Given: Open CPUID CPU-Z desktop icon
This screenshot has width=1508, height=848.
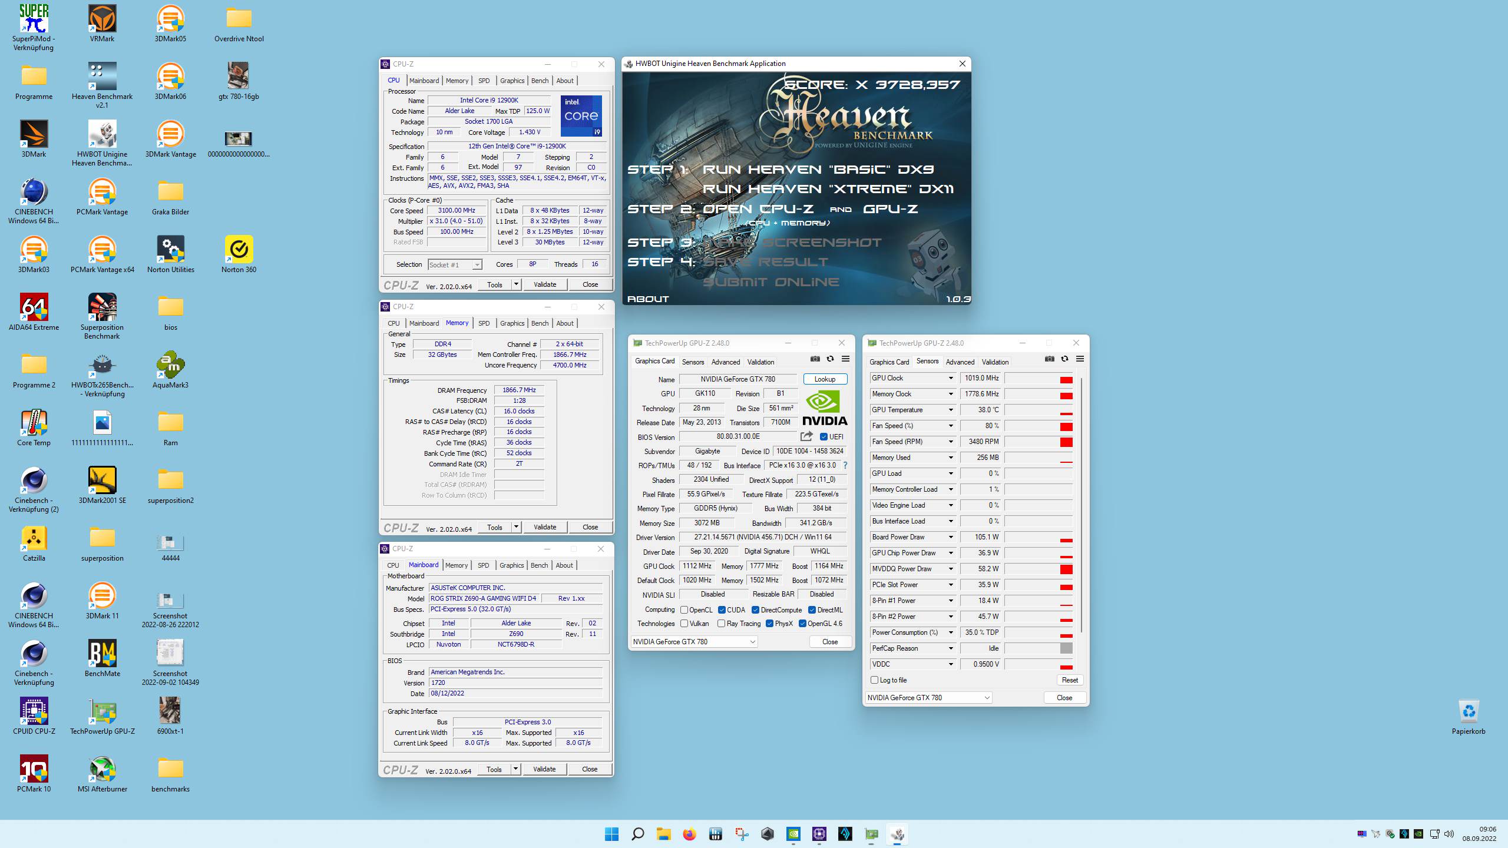Looking at the screenshot, I should pyautogui.click(x=34, y=716).
